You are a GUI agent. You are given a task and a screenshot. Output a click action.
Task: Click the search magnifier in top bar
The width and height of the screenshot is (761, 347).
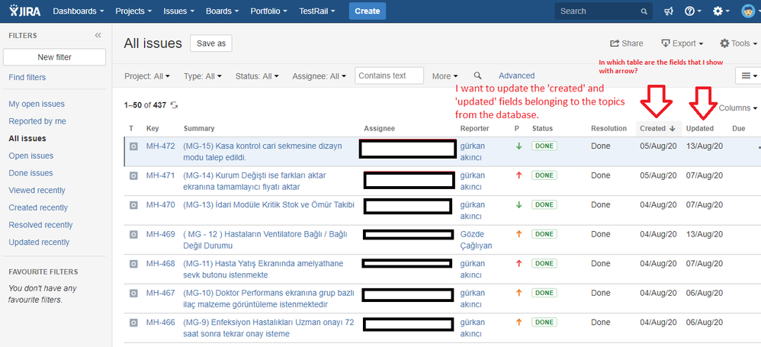click(x=644, y=11)
